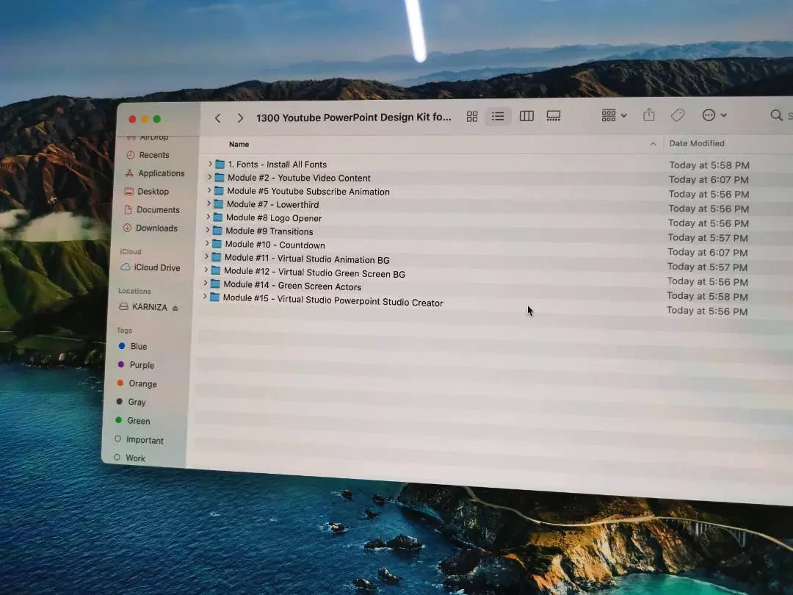Click the Search magnifier icon

[776, 115]
